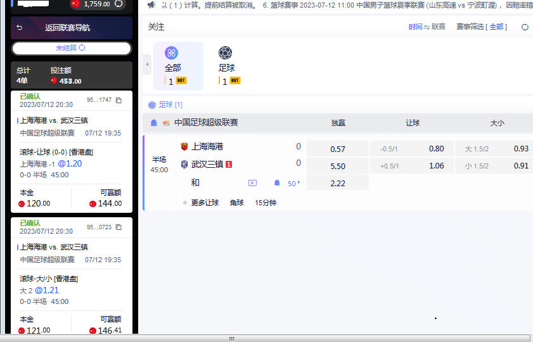Click the 独赢 column header

(x=338, y=123)
